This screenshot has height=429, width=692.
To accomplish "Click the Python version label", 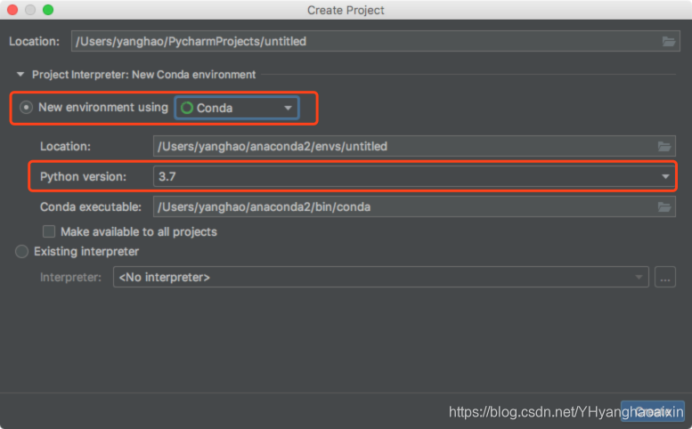I will [83, 177].
